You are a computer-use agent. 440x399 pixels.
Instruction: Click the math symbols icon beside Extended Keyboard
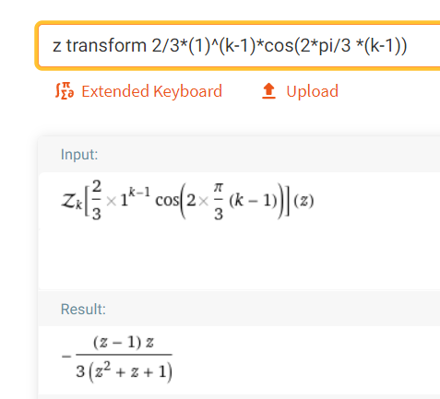pyautogui.click(x=65, y=91)
